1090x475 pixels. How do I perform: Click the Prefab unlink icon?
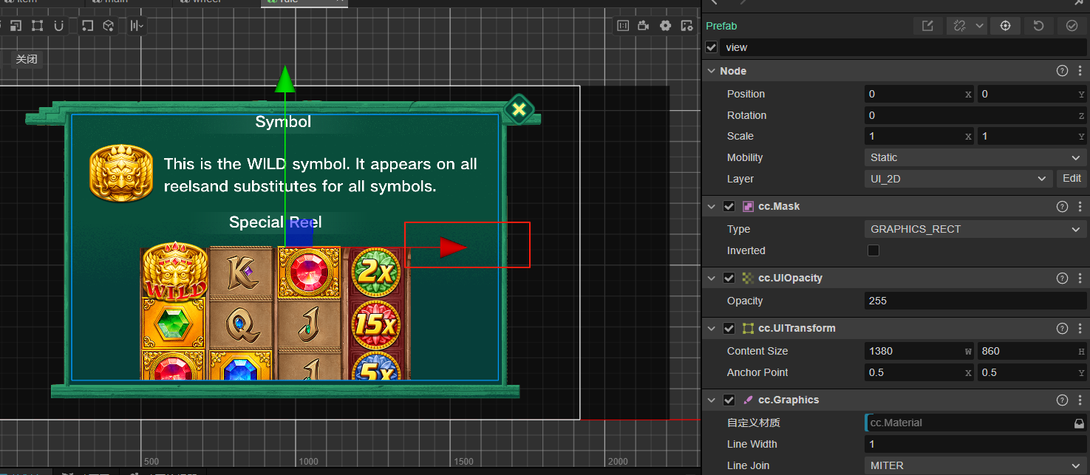[x=960, y=26]
